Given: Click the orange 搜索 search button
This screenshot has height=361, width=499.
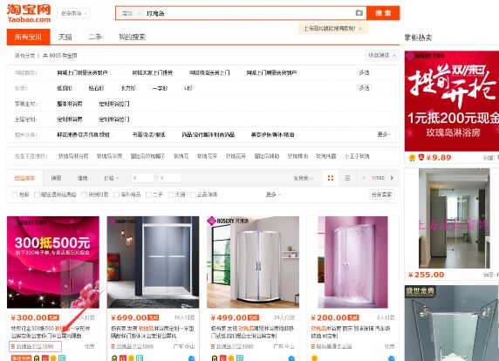Looking at the screenshot, I should pyautogui.click(x=383, y=13).
